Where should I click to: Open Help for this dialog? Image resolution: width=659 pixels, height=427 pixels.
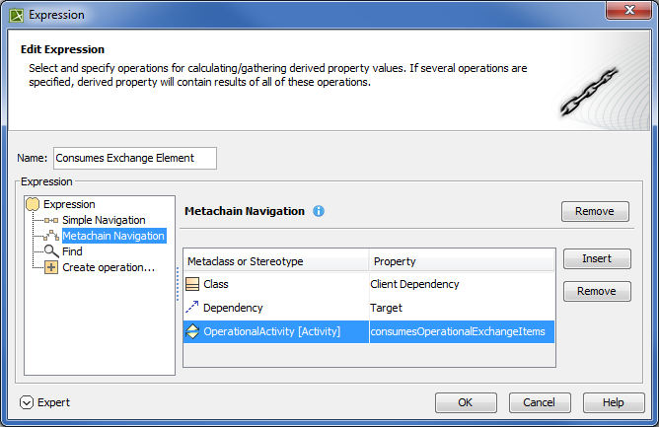point(614,402)
